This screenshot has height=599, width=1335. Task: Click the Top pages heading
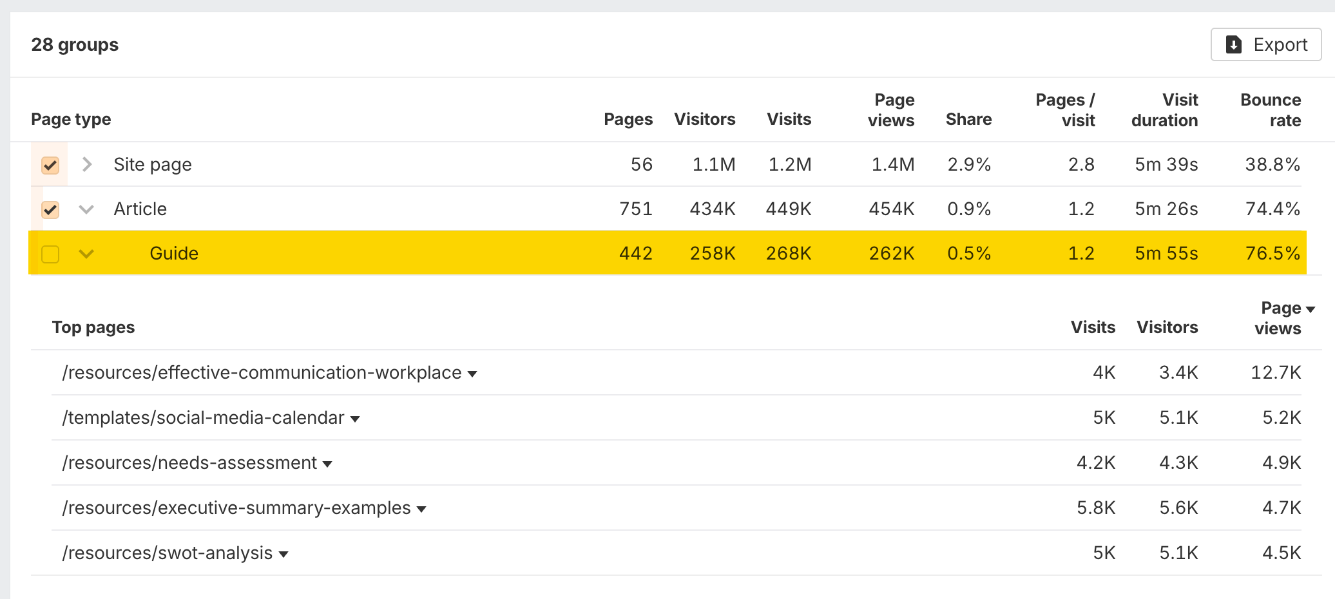pos(93,327)
